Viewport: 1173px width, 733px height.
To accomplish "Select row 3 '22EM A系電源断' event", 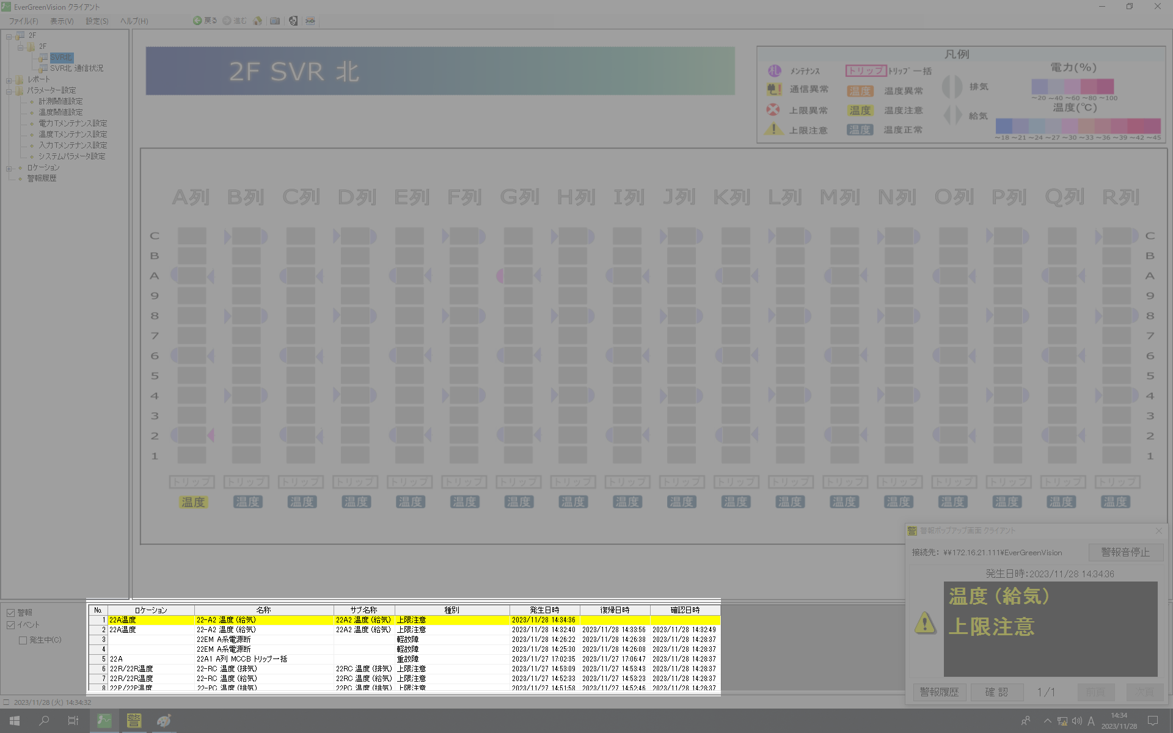I will [x=404, y=640].
